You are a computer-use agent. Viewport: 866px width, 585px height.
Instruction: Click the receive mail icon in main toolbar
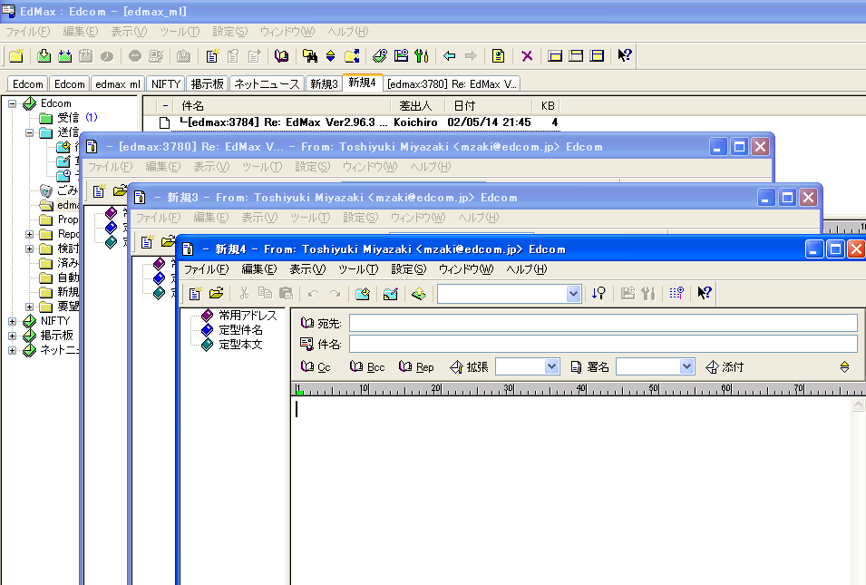coord(44,56)
